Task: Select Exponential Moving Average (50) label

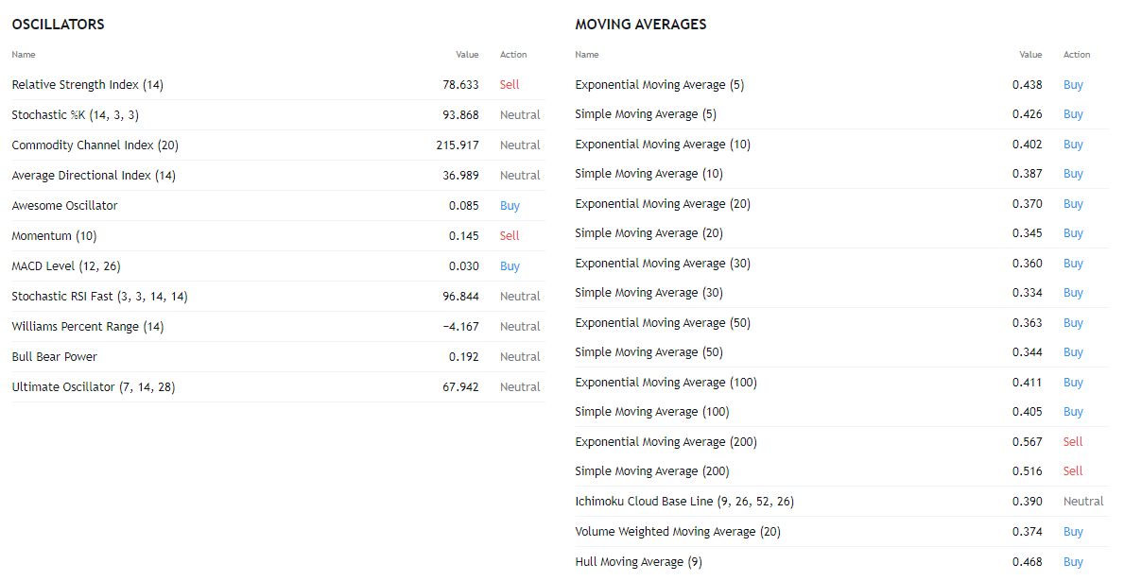Action: pos(663,322)
